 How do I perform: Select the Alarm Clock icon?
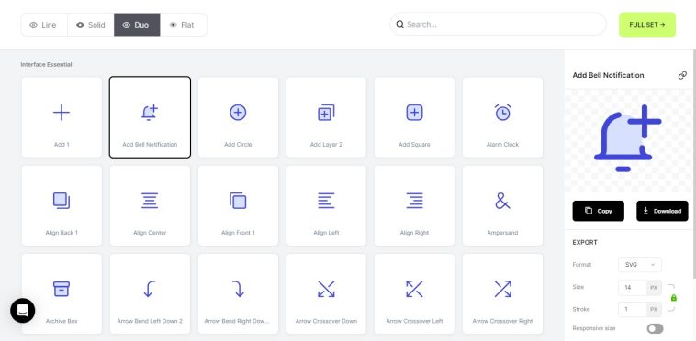click(x=502, y=117)
